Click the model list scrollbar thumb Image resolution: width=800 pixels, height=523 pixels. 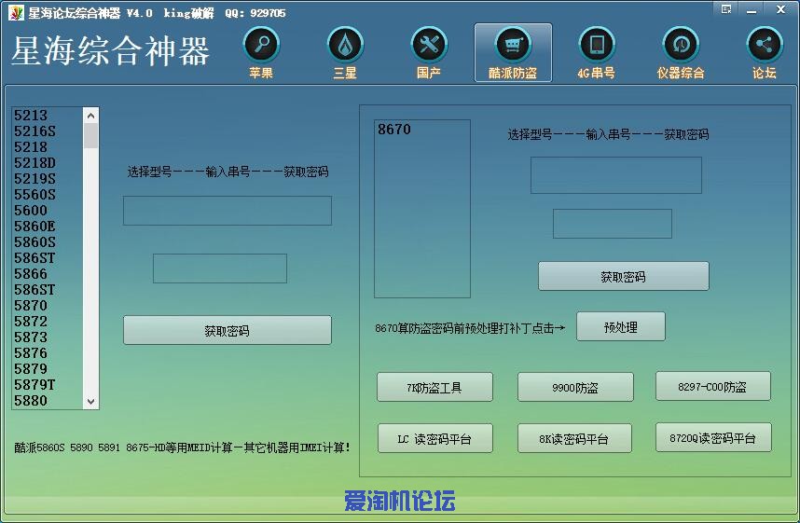[90, 136]
